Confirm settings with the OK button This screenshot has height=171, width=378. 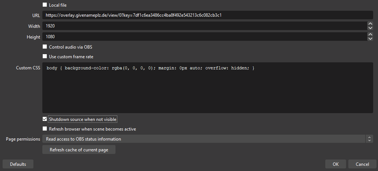[335, 164]
